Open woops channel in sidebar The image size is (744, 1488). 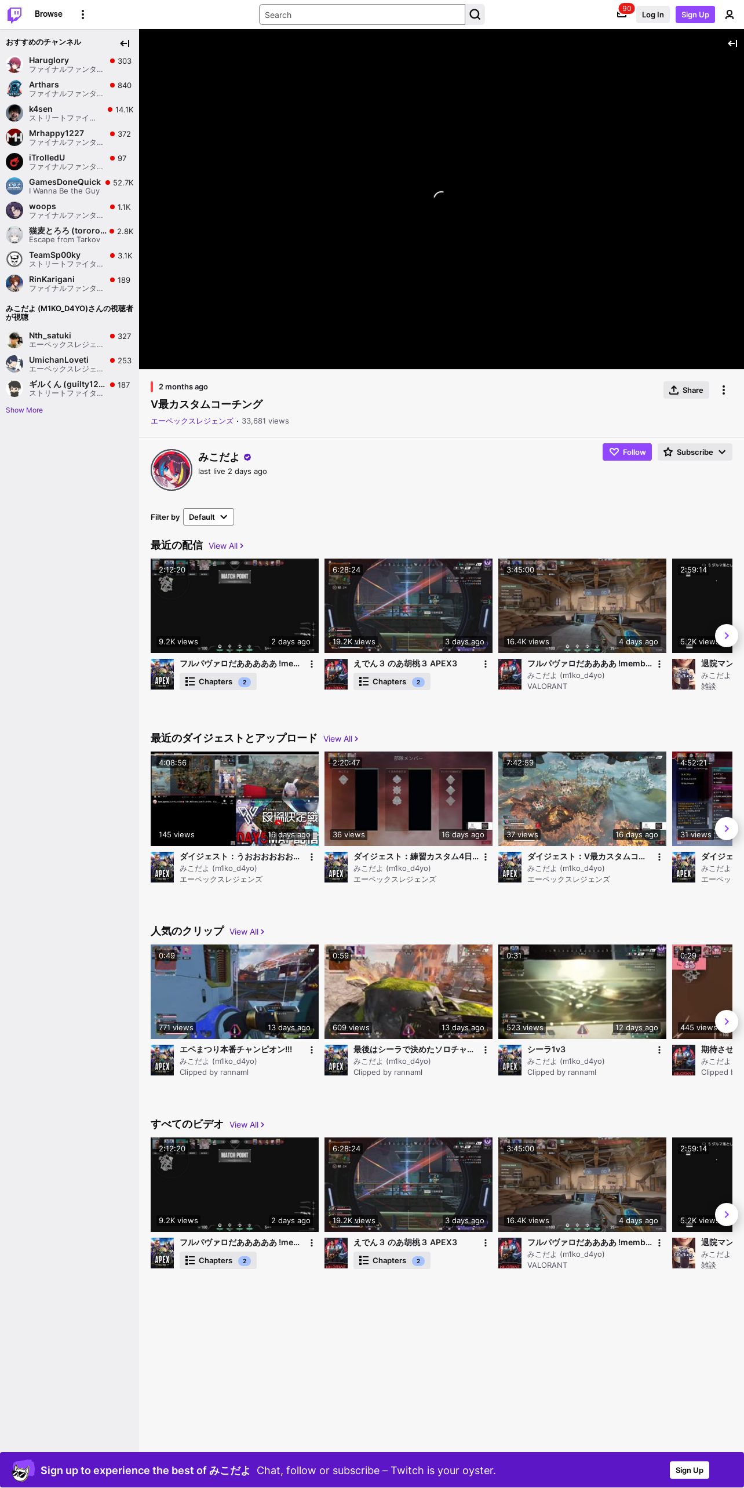tap(70, 210)
